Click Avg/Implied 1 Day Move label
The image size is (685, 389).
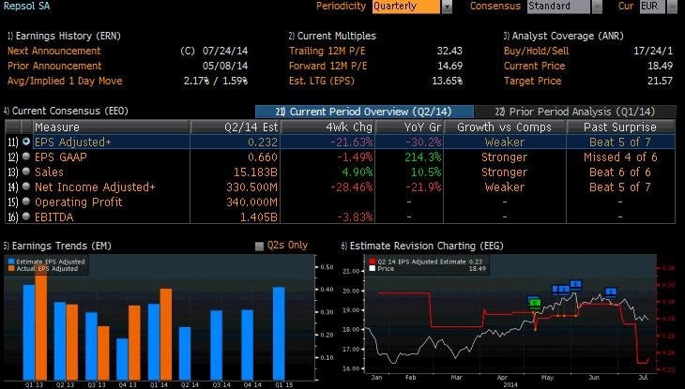pyautogui.click(x=65, y=81)
